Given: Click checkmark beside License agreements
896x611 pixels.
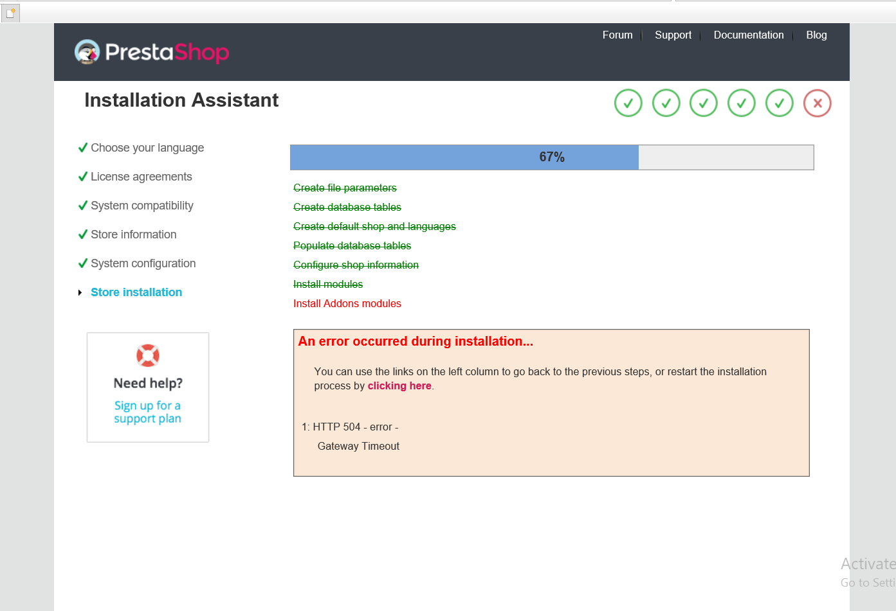Looking at the screenshot, I should coord(83,177).
